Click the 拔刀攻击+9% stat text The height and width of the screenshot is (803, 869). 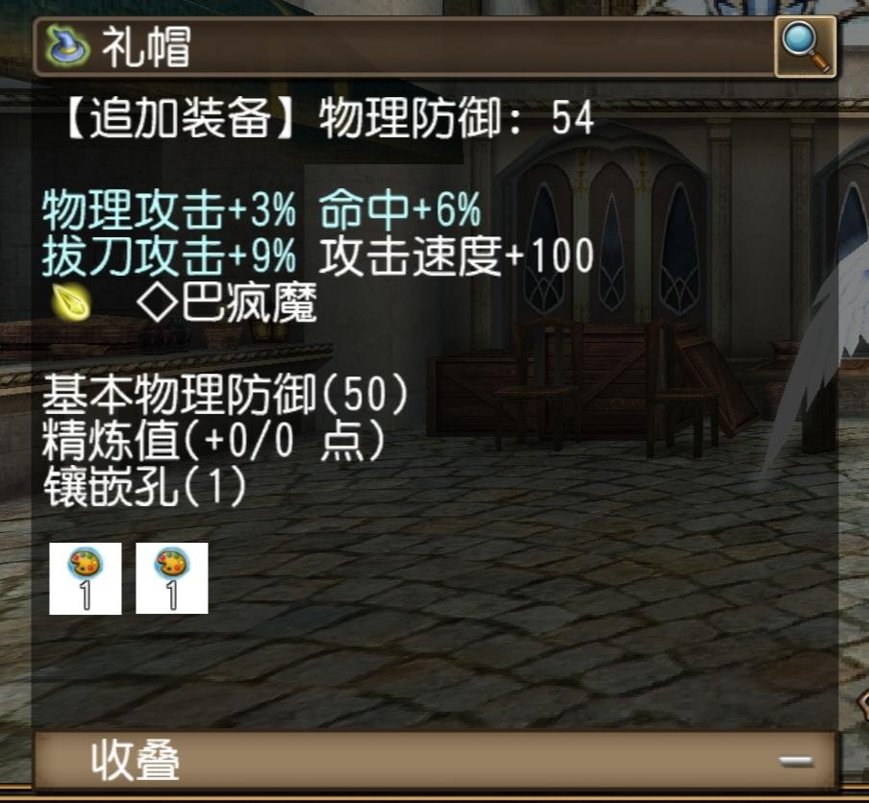[x=169, y=255]
